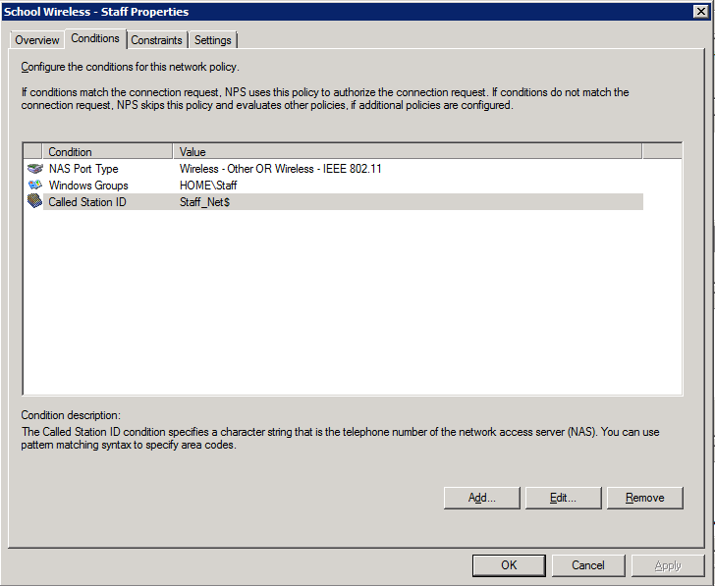Click the Windows Groups row icon

(34, 185)
